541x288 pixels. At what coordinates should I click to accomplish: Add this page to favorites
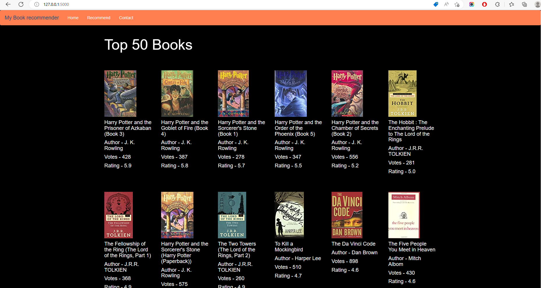[x=457, y=4]
